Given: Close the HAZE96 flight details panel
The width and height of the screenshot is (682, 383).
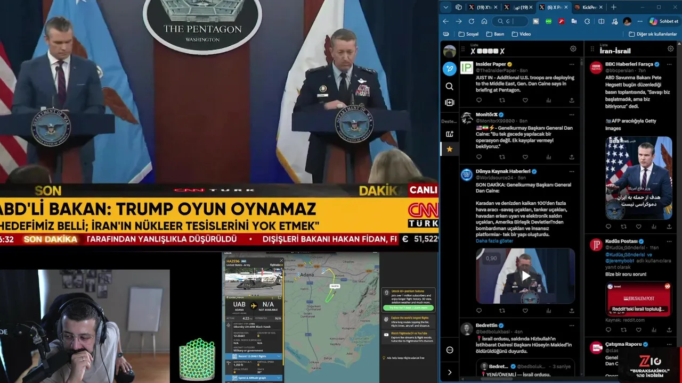Looking at the screenshot, I should click(281, 261).
